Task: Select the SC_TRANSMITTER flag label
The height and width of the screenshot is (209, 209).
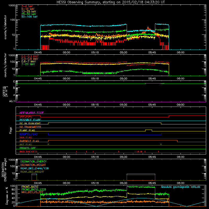Action: (x=30, y=127)
